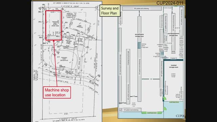The image size is (217, 122).
Task: Click the overhead door label beside 18' pallet shelving
Action: pyautogui.click(x=152, y=113)
